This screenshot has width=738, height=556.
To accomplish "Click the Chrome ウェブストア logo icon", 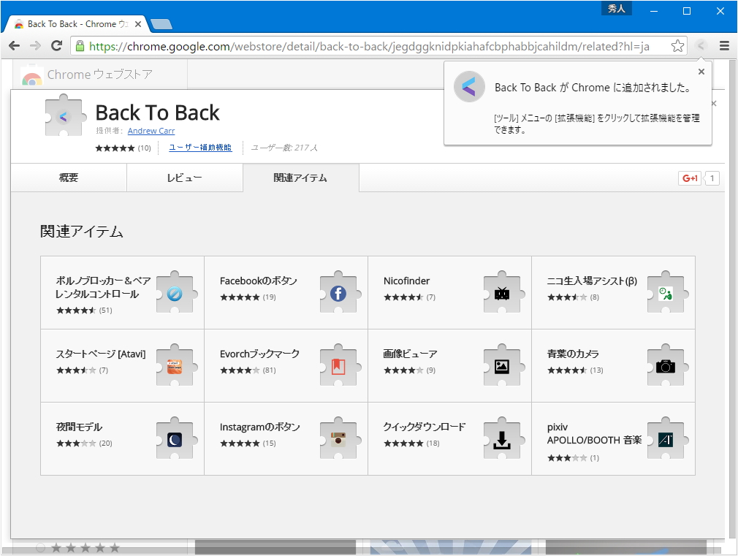I will click(31, 74).
